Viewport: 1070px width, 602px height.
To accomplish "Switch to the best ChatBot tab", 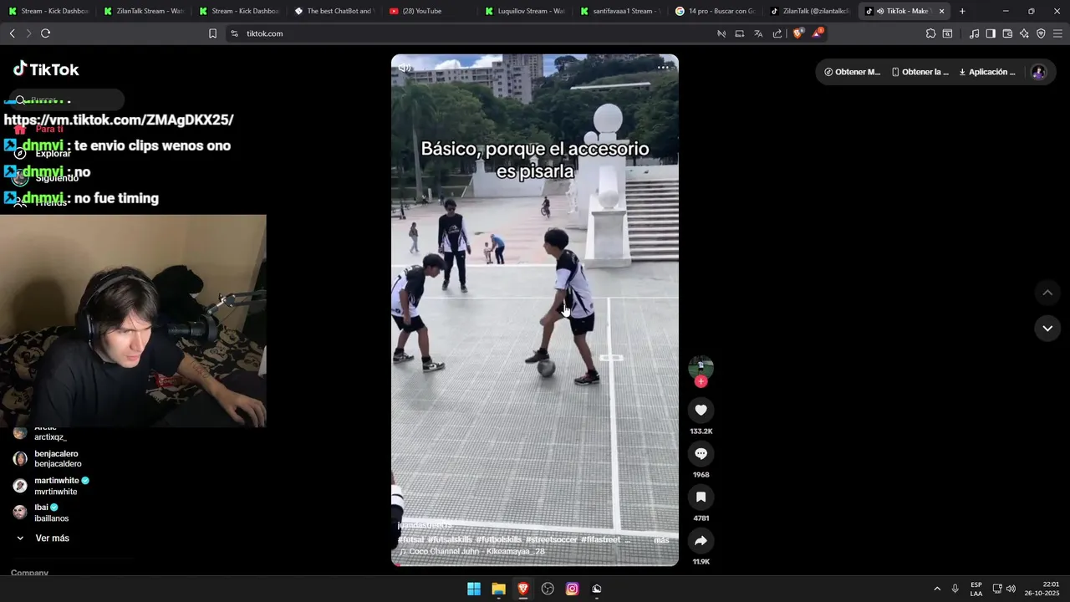I will point(333,11).
